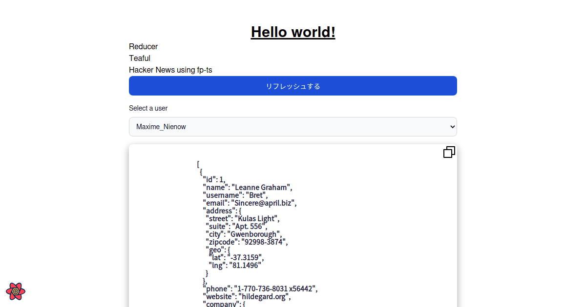586x307 pixels.
Task: Click the copy JSON icon
Action: coord(449,153)
